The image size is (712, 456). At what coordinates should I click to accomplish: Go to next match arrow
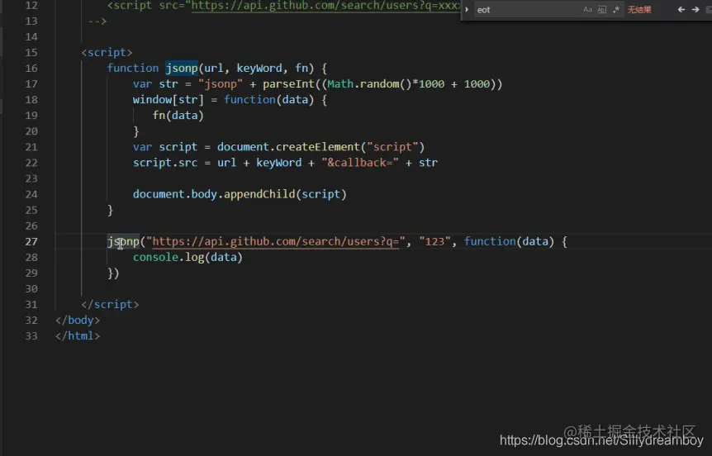pos(695,10)
